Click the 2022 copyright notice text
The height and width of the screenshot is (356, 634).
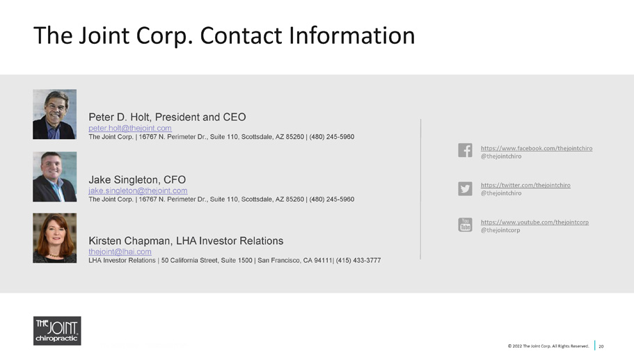click(x=548, y=346)
